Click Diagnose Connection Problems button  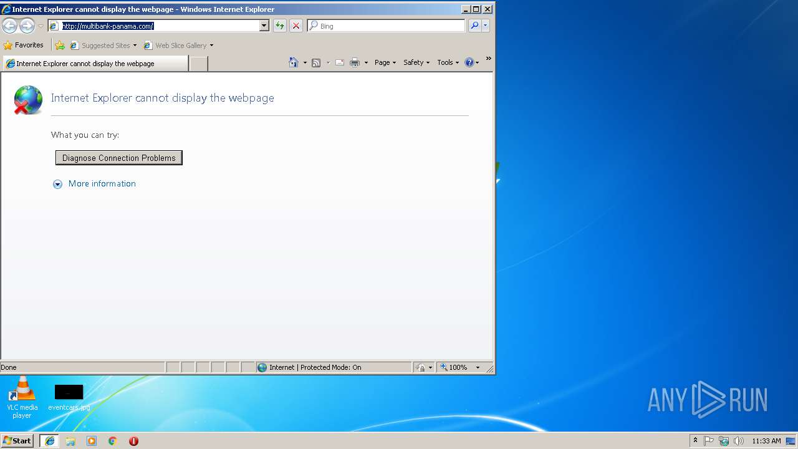pyautogui.click(x=119, y=158)
